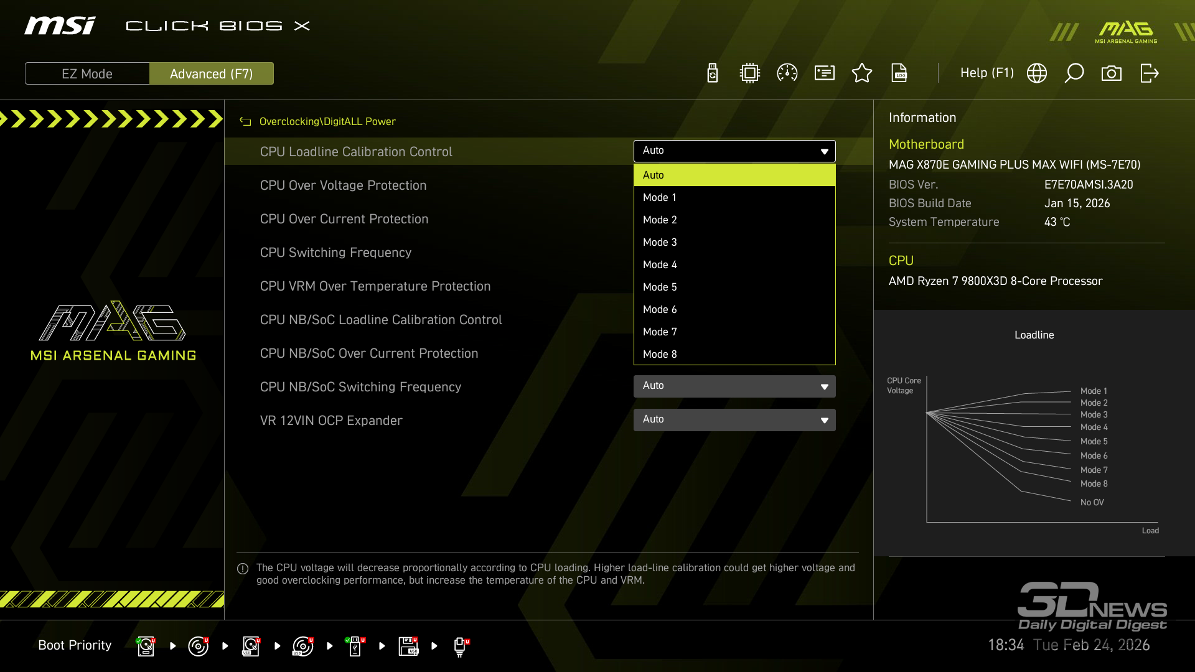Select Mode 8 in dropdown list
This screenshot has width=1195, height=672.
click(660, 354)
